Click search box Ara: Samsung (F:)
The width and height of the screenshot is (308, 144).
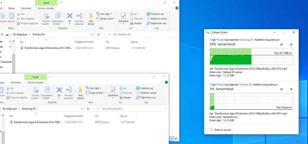pyautogui.click(x=130, y=109)
